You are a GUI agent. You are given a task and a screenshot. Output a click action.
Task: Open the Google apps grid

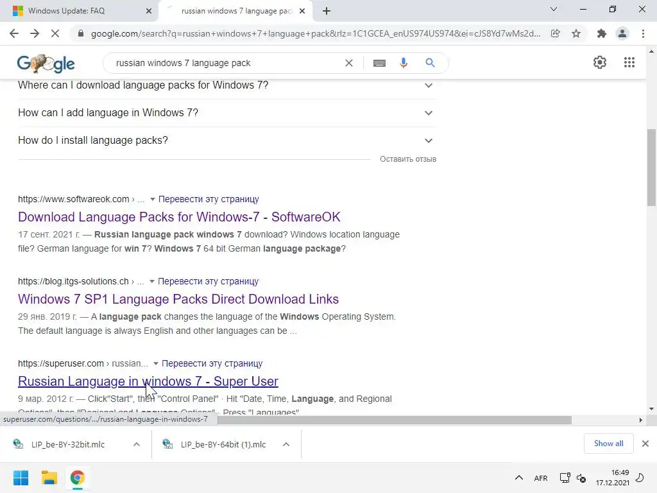629,62
